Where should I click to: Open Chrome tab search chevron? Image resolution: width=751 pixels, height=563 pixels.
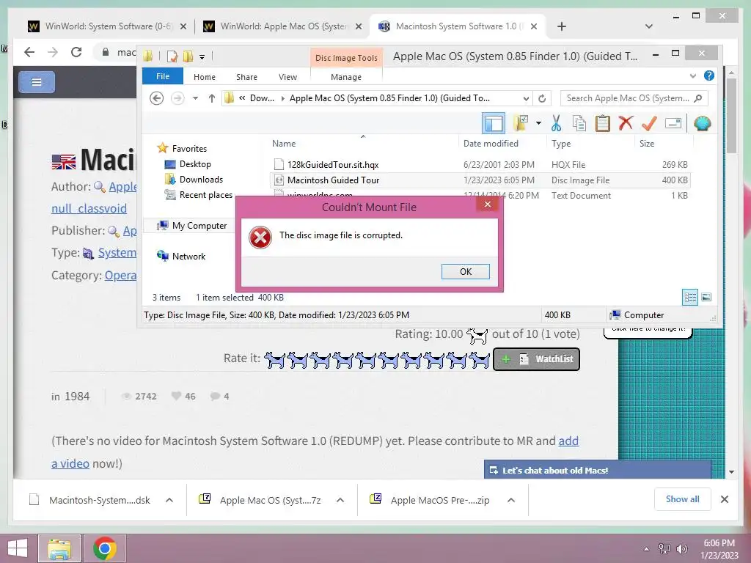[648, 26]
